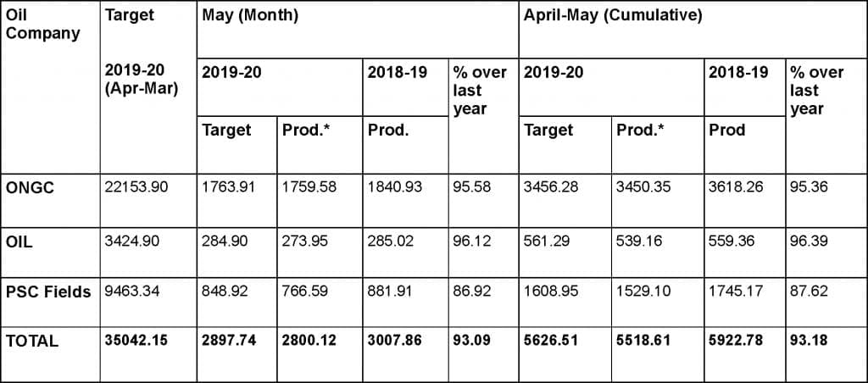Click the cumulative ONGC value 3618.26
868x383 pixels.
(737, 187)
